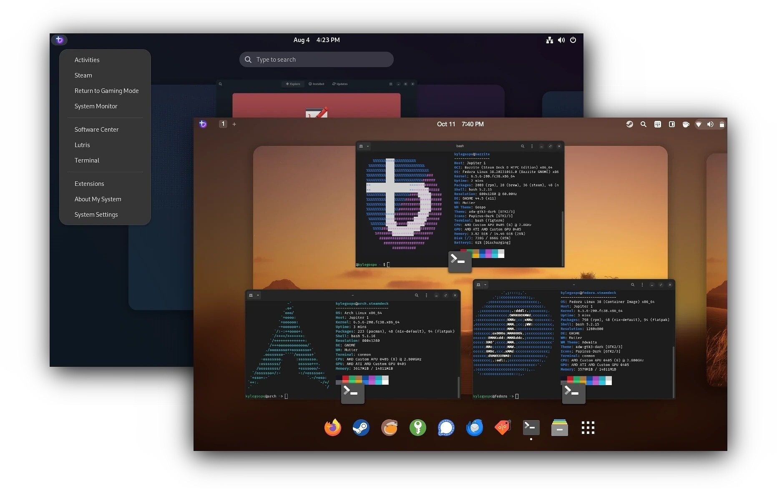This screenshot has height=491, width=777.
Task: Open Firefox from the dock
Action: tap(332, 428)
